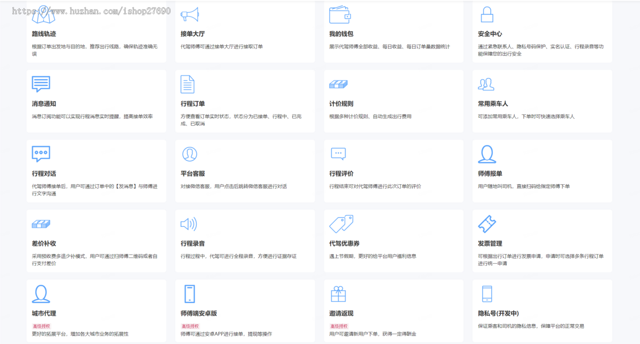This screenshot has width=640, height=344.
Task: Open the 路线轨迹 feature title
Action: tap(44, 34)
